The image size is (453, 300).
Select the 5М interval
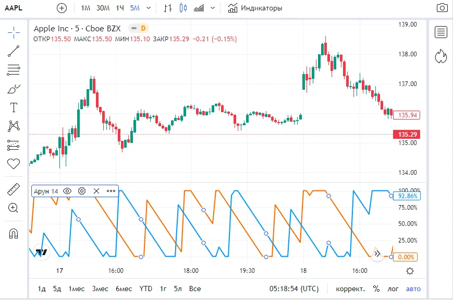point(135,8)
